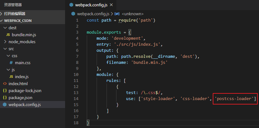Click the JSON braces icon beside package.json
This screenshot has height=128, width=259.
point(5,98)
